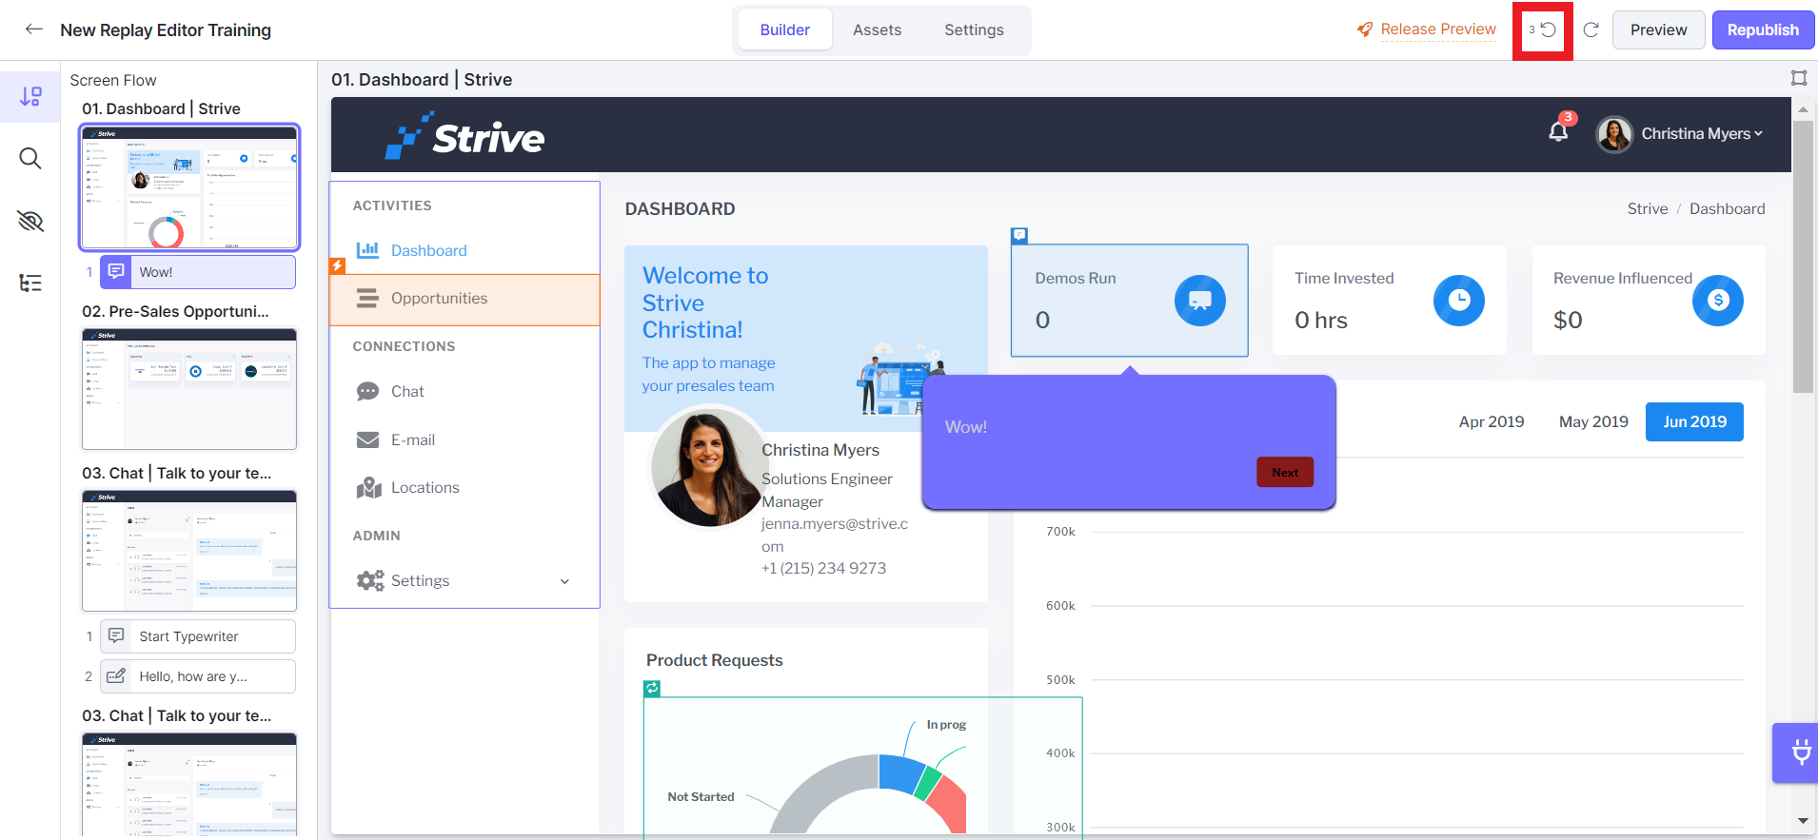Click the rocket icon by Release Preview
Viewport: 1818px width, 840px height.
point(1365,29)
